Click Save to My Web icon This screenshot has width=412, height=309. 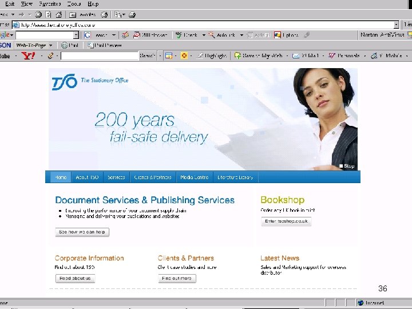(237, 56)
